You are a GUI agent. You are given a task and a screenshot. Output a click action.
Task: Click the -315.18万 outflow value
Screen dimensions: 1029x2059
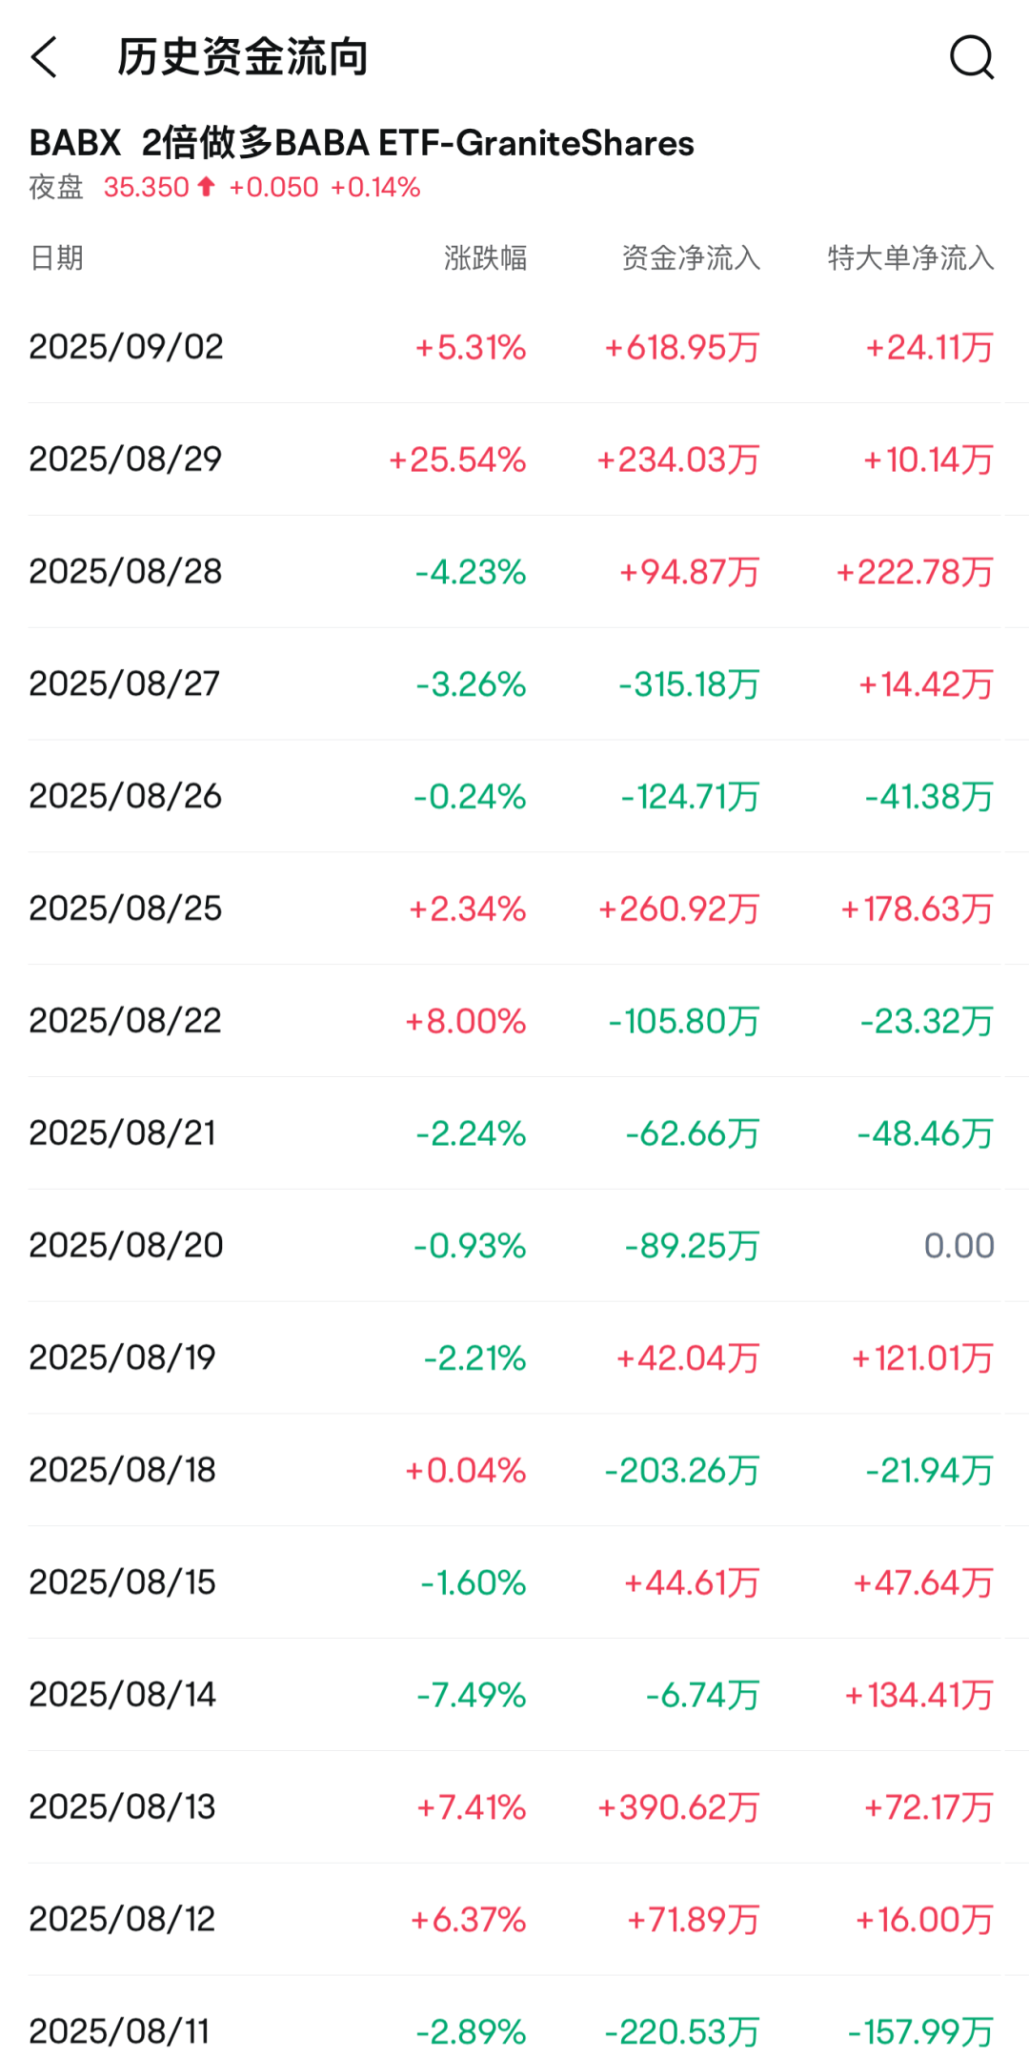pyautogui.click(x=687, y=683)
